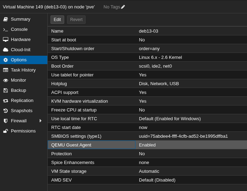247x191 pixels.
Task: Open Console via its terminal icon
Action: [x=6, y=29]
